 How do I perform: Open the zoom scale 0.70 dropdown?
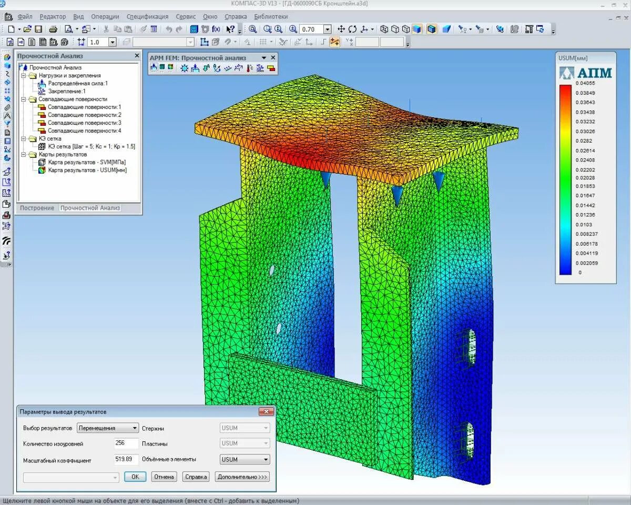(x=328, y=29)
